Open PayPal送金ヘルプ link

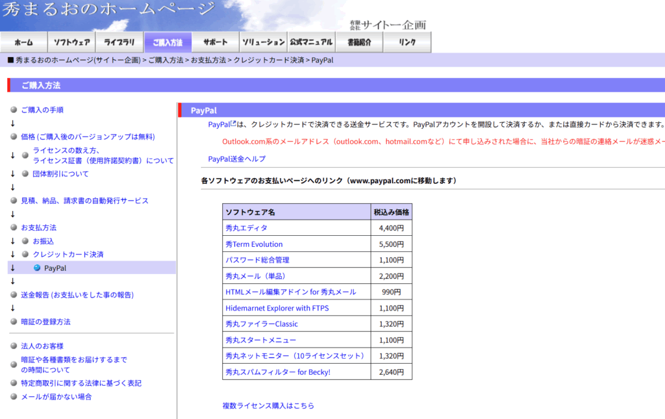click(236, 159)
